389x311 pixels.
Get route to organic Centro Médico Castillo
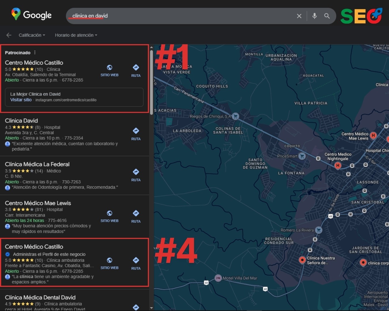click(136, 264)
